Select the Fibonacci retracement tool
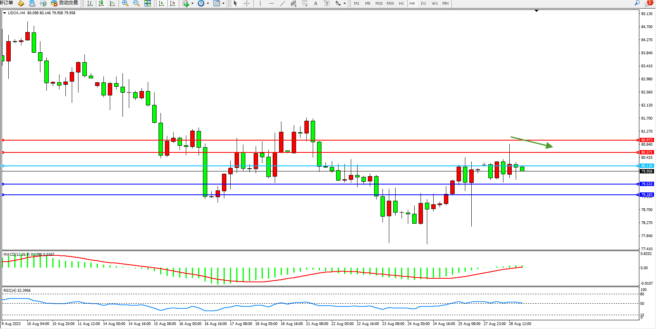 click(304, 4)
